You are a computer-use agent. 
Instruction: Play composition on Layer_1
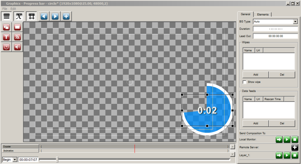click(287, 155)
